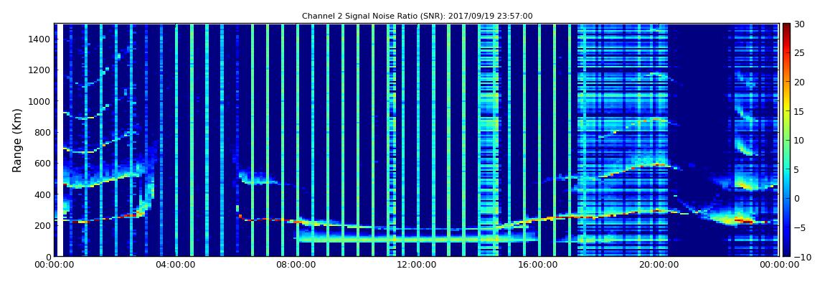Image resolution: width=825 pixels, height=292 pixels.
Task: Click the colorbar value −5
Action: pyautogui.click(x=799, y=227)
